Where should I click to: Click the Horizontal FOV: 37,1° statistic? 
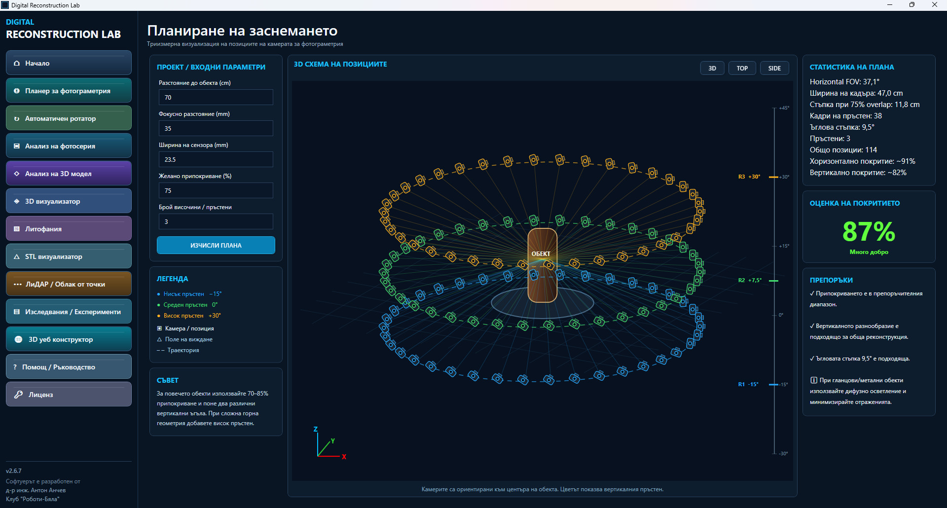(x=844, y=82)
